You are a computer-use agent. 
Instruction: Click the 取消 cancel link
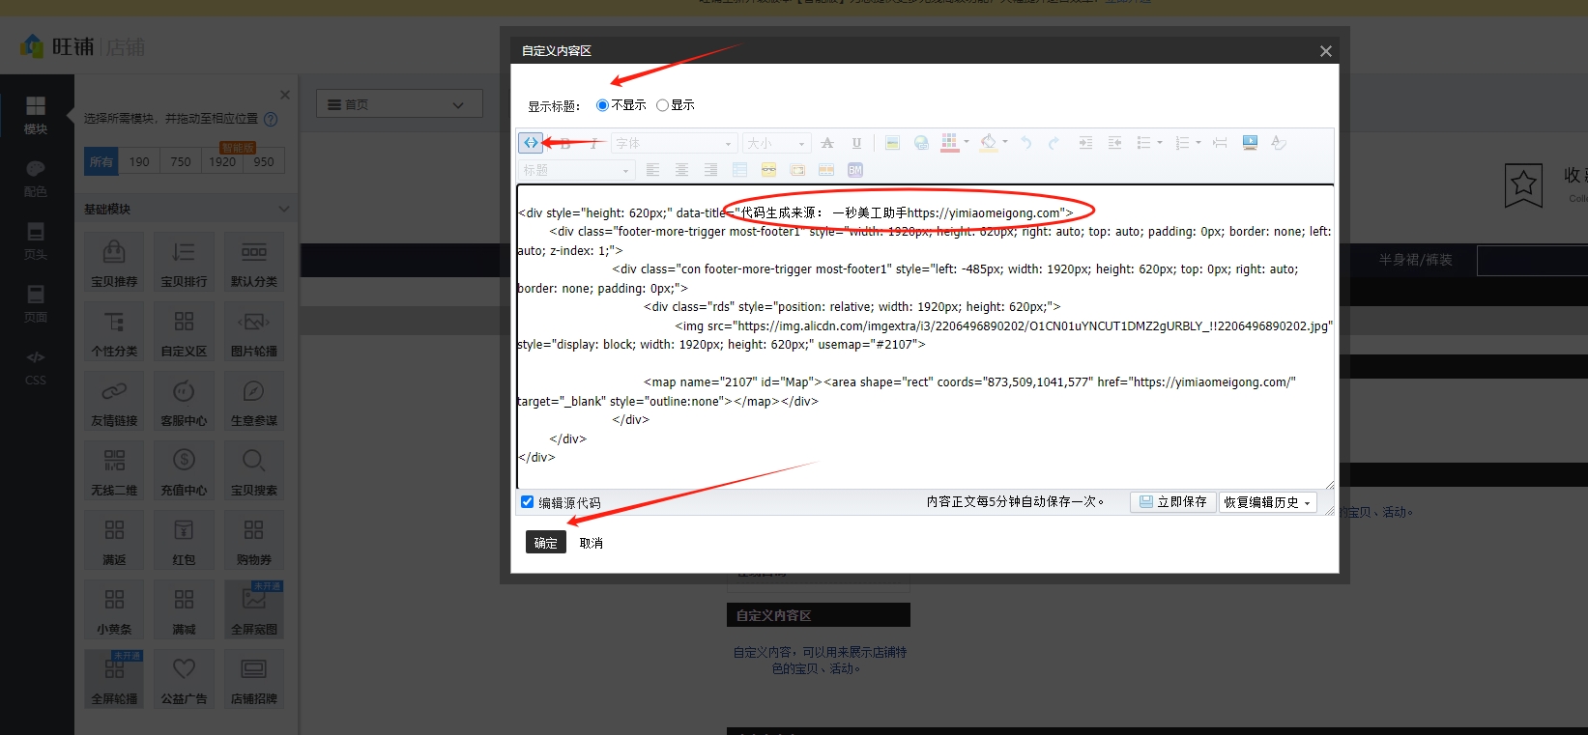tap(591, 543)
